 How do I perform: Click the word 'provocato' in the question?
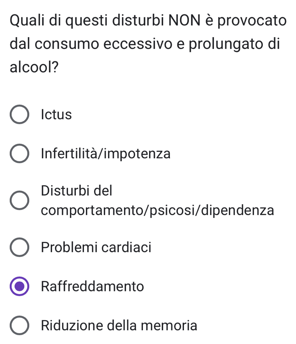(x=252, y=20)
